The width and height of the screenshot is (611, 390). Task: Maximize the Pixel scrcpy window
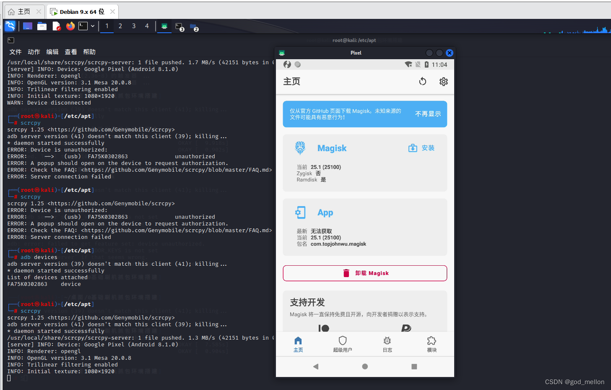click(439, 53)
